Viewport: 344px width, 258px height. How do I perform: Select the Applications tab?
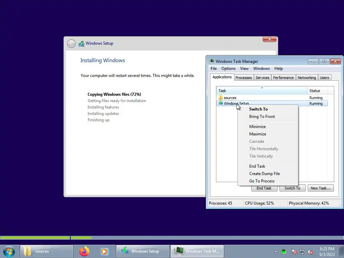coord(222,77)
